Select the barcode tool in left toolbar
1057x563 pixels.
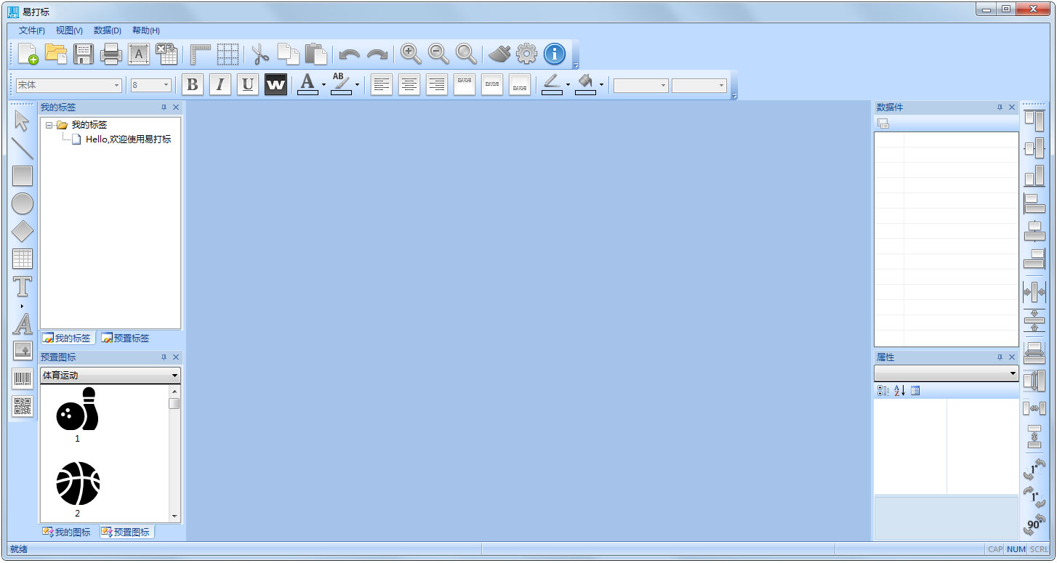click(x=23, y=378)
